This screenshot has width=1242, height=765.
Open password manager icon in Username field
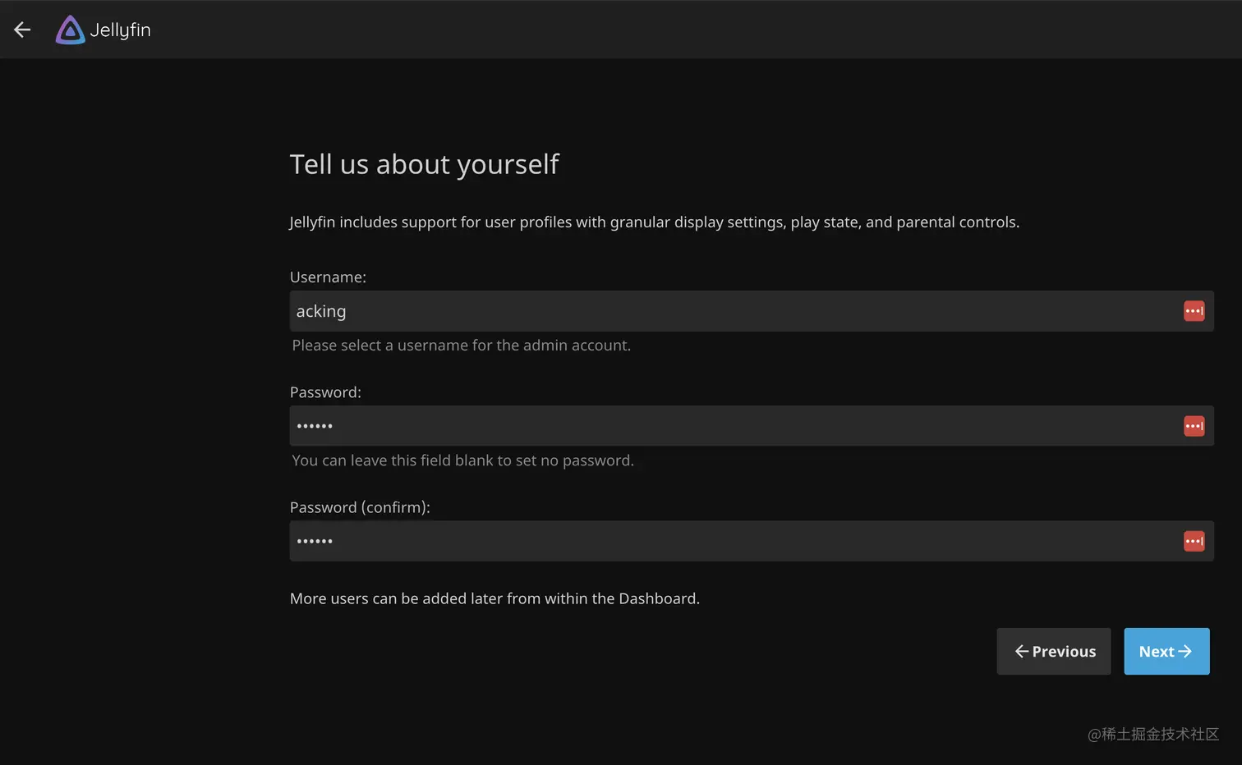tap(1194, 311)
